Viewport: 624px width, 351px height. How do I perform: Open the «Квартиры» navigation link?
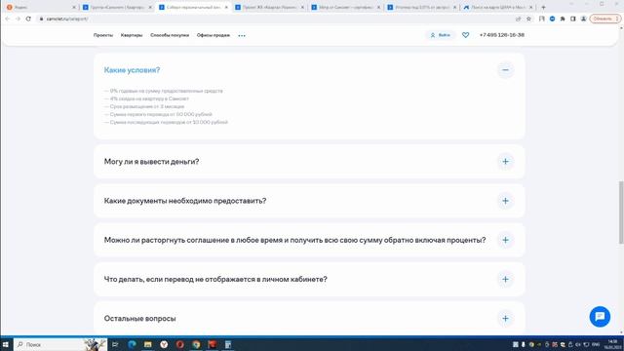[132, 35]
